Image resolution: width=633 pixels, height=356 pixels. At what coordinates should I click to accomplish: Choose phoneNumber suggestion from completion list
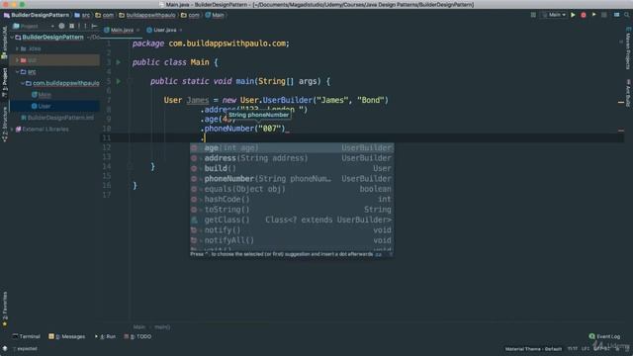292,179
